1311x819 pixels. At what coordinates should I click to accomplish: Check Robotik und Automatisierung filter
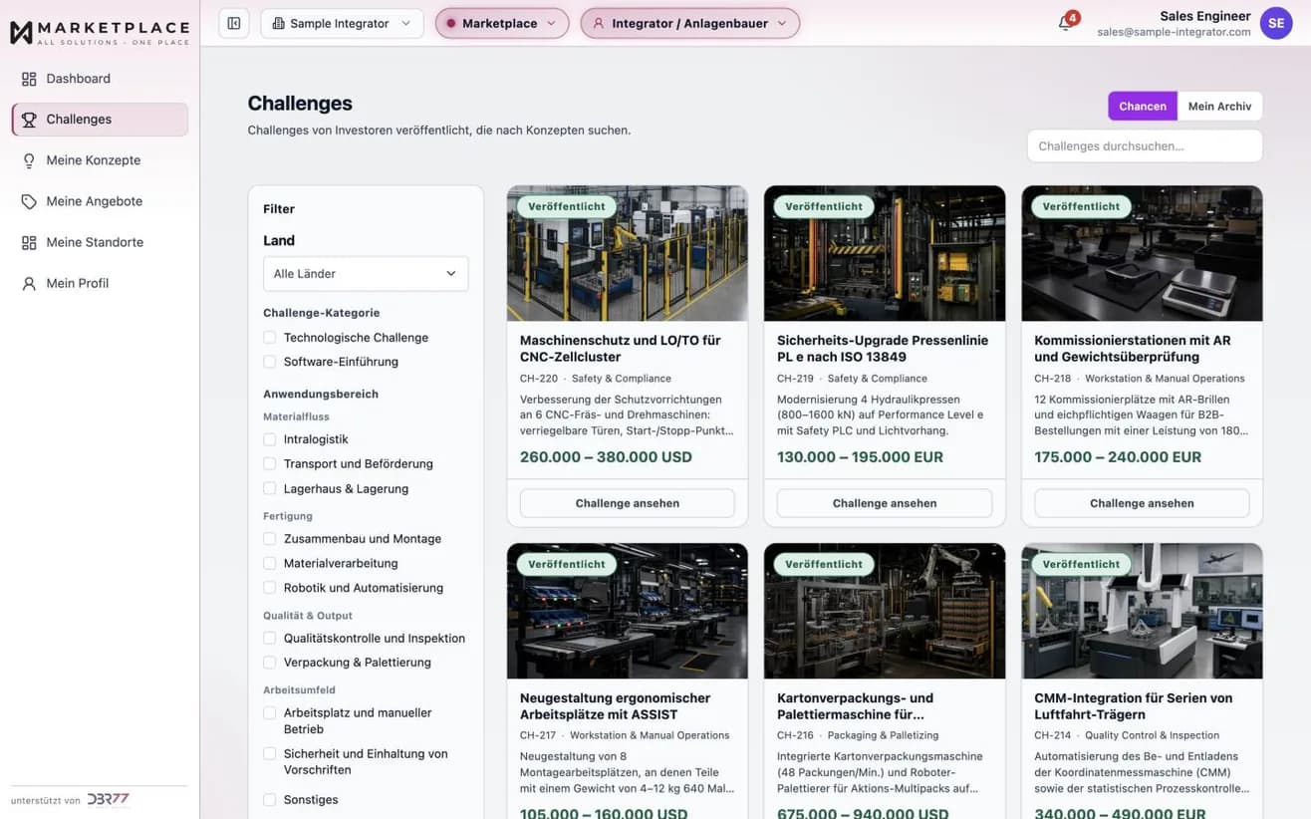[x=269, y=588]
